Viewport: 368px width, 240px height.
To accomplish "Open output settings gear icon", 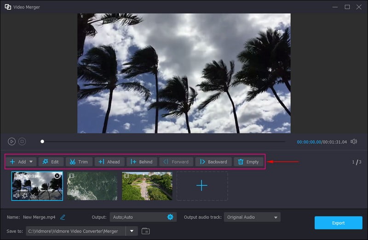I will 170,217.
